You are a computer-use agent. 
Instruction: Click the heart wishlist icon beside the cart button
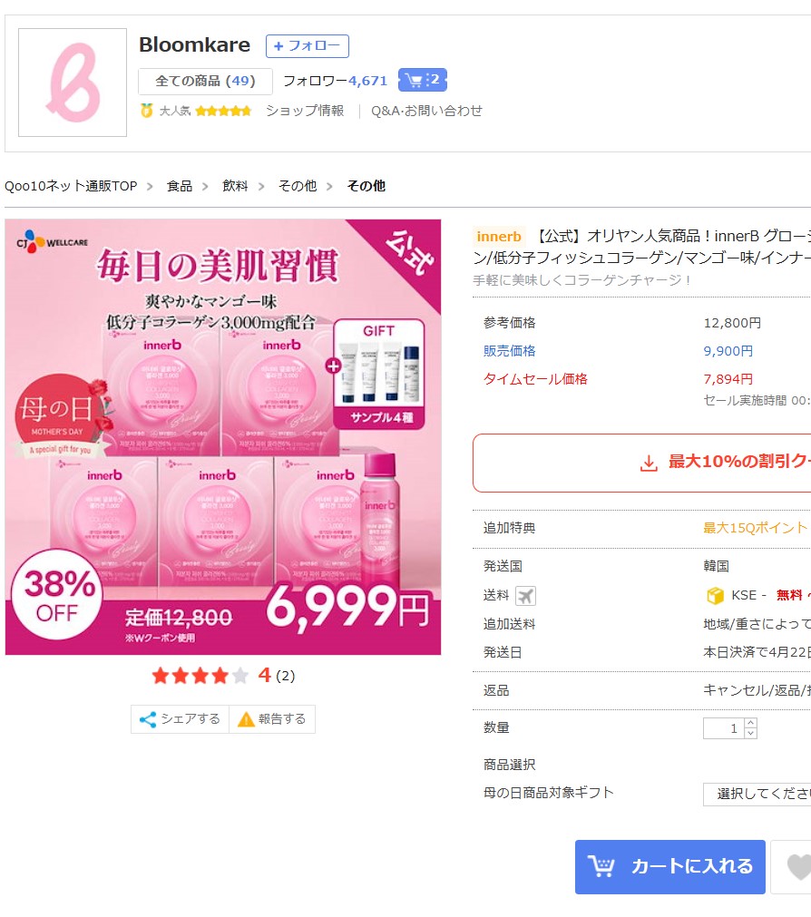(x=799, y=866)
